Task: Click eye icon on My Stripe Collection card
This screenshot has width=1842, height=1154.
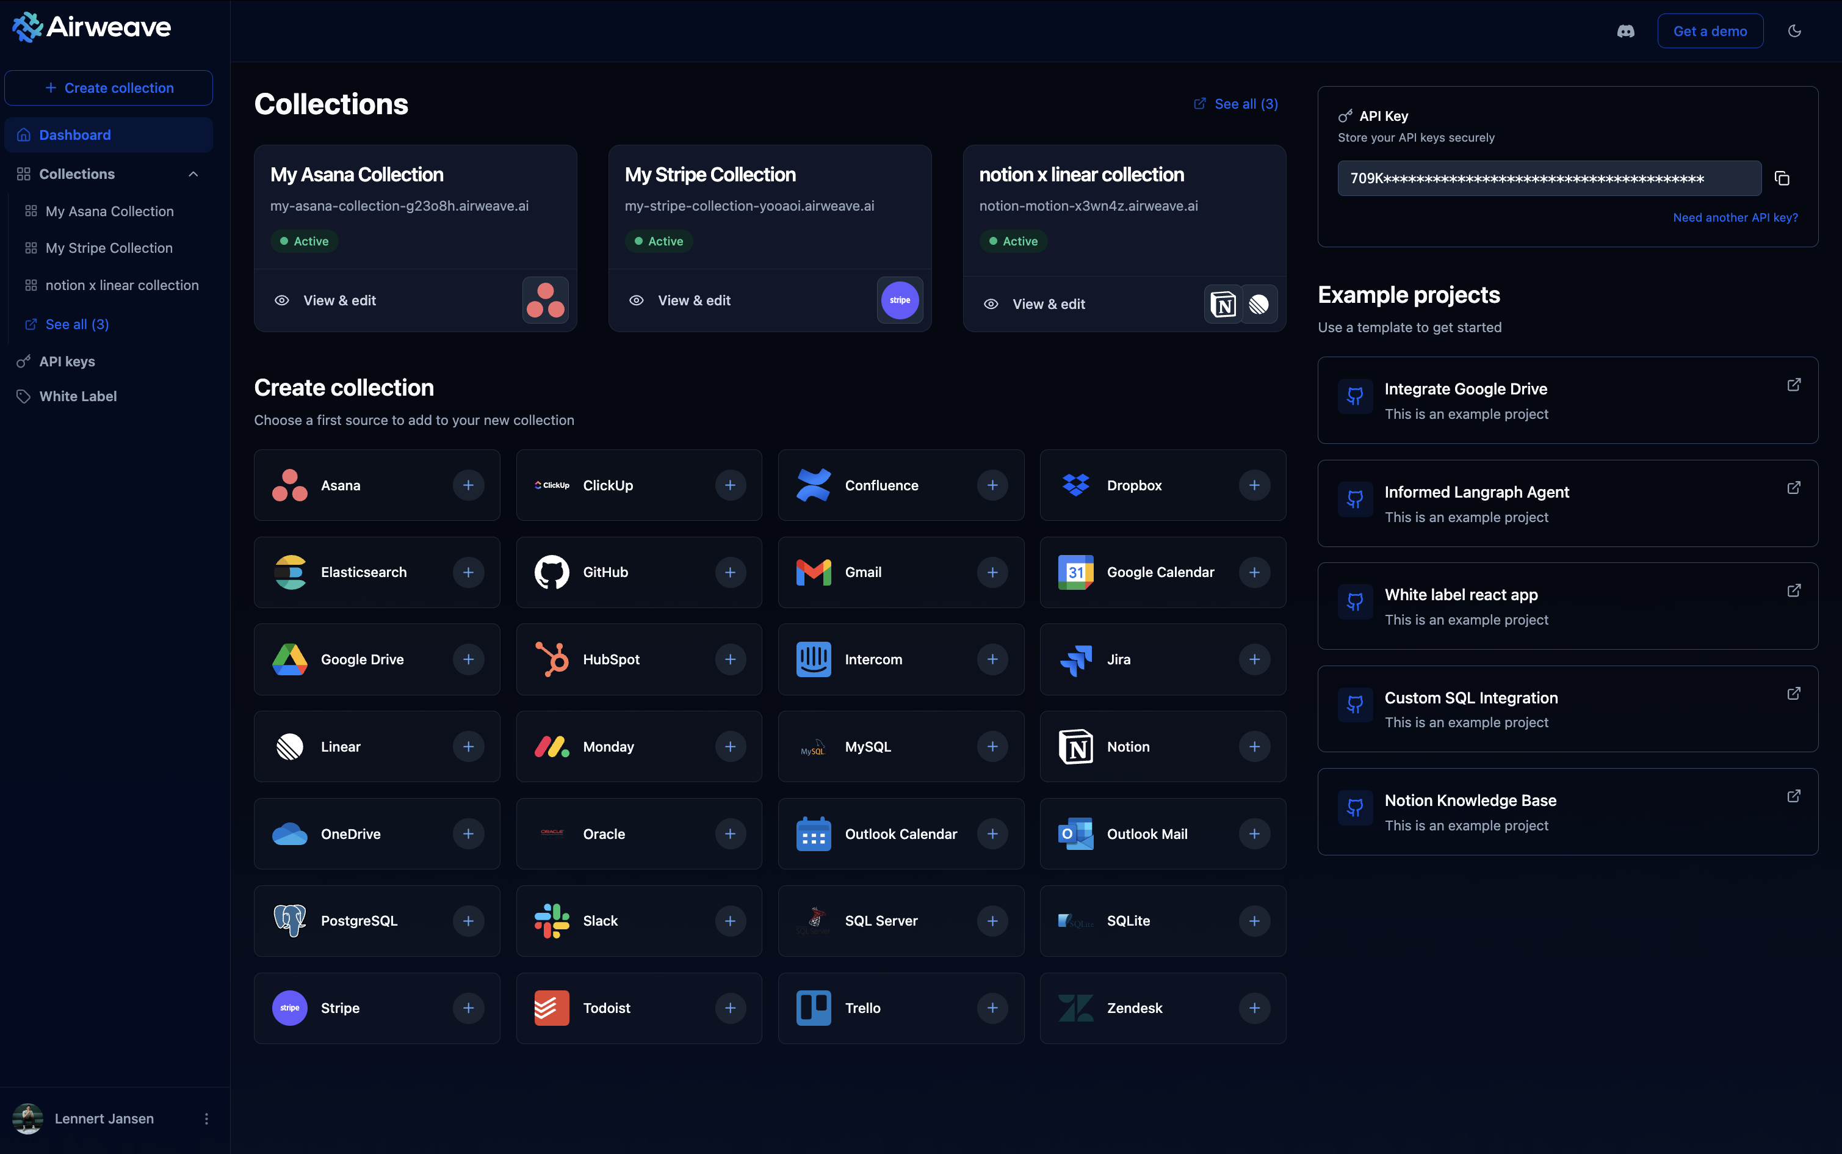Action: coord(636,300)
